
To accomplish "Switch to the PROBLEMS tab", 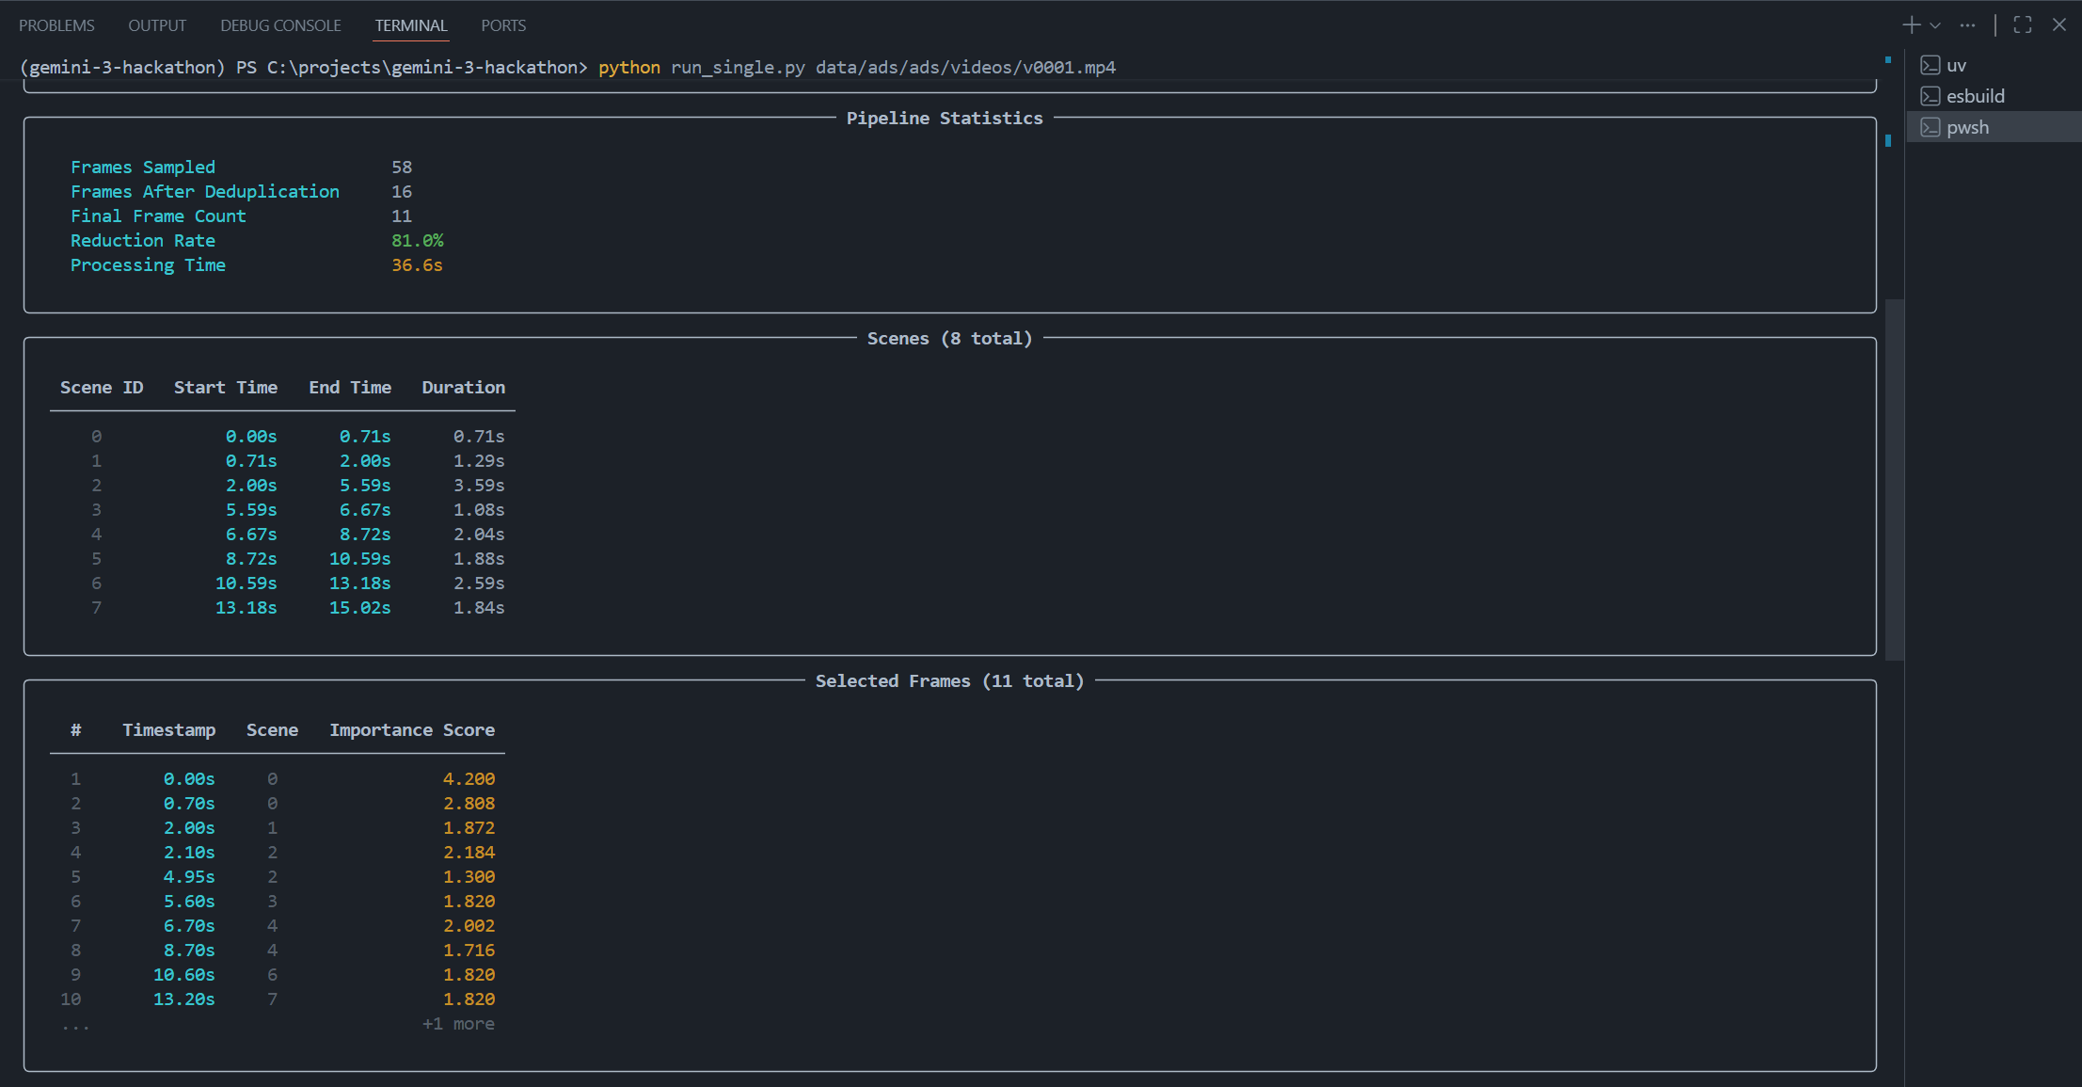I will [56, 25].
